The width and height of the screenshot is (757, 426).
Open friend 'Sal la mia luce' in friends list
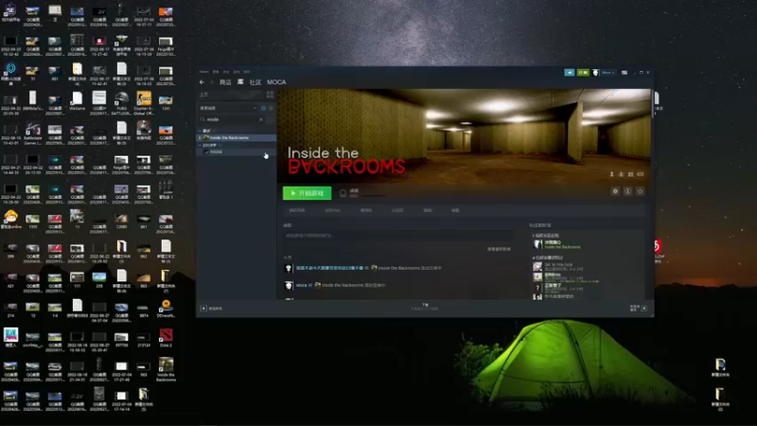click(557, 266)
